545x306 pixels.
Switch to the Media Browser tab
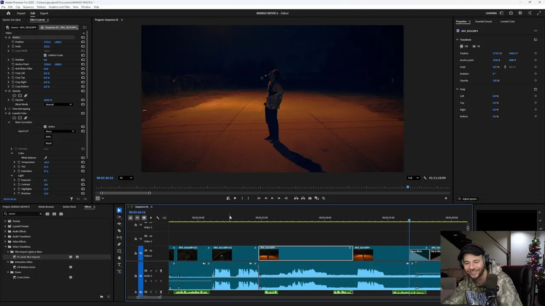point(46,207)
